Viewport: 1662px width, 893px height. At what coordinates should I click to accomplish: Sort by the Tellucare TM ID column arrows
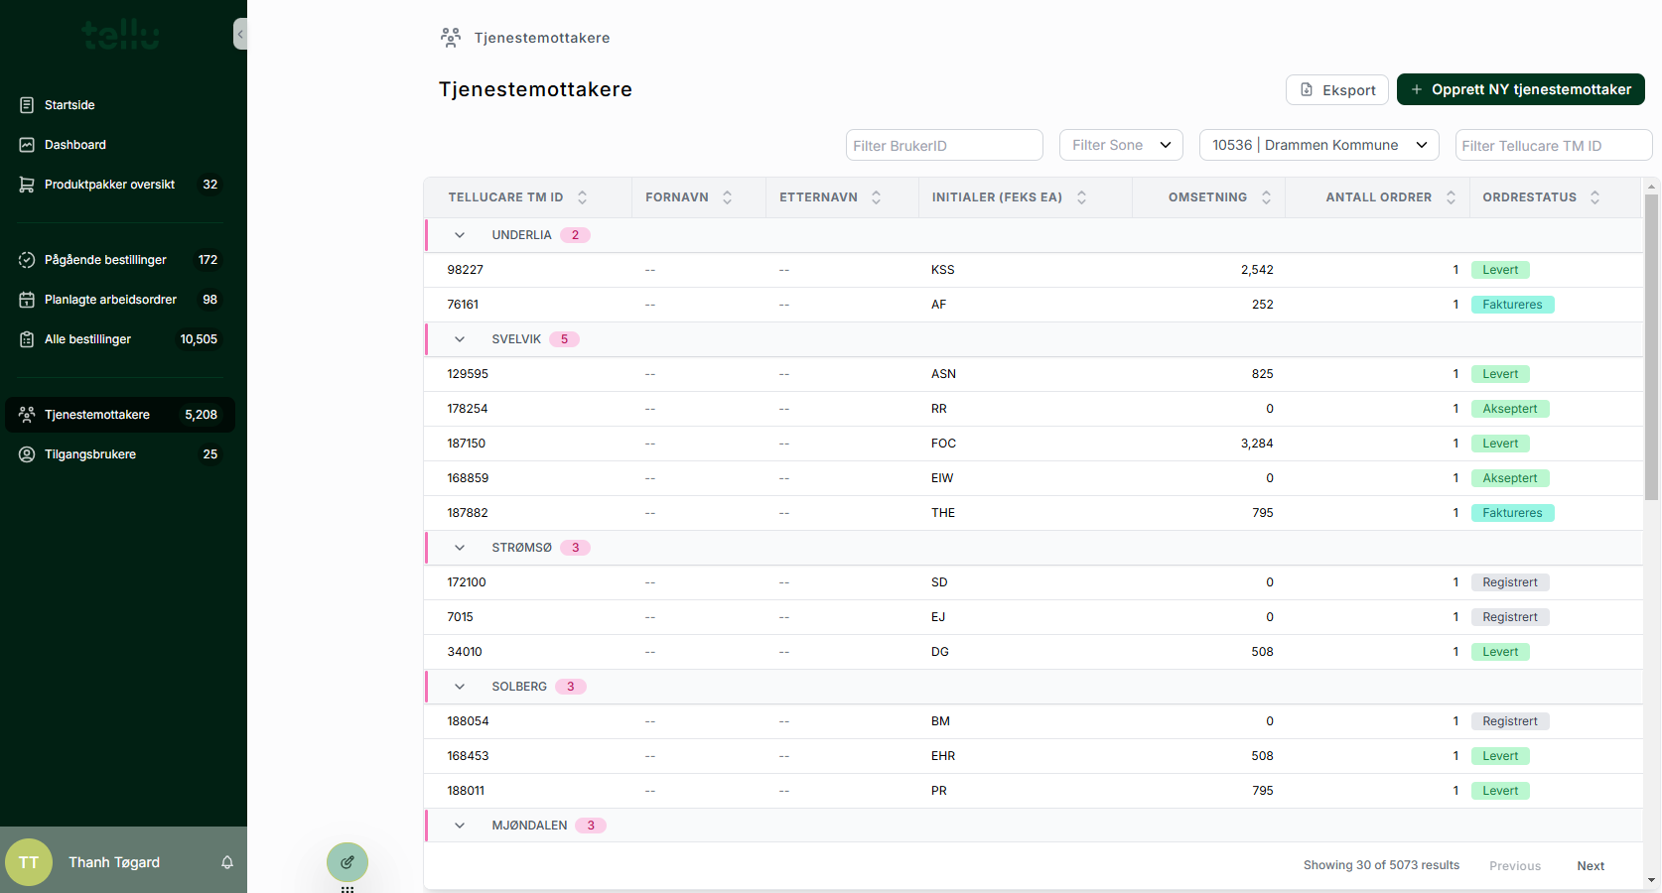583,197
